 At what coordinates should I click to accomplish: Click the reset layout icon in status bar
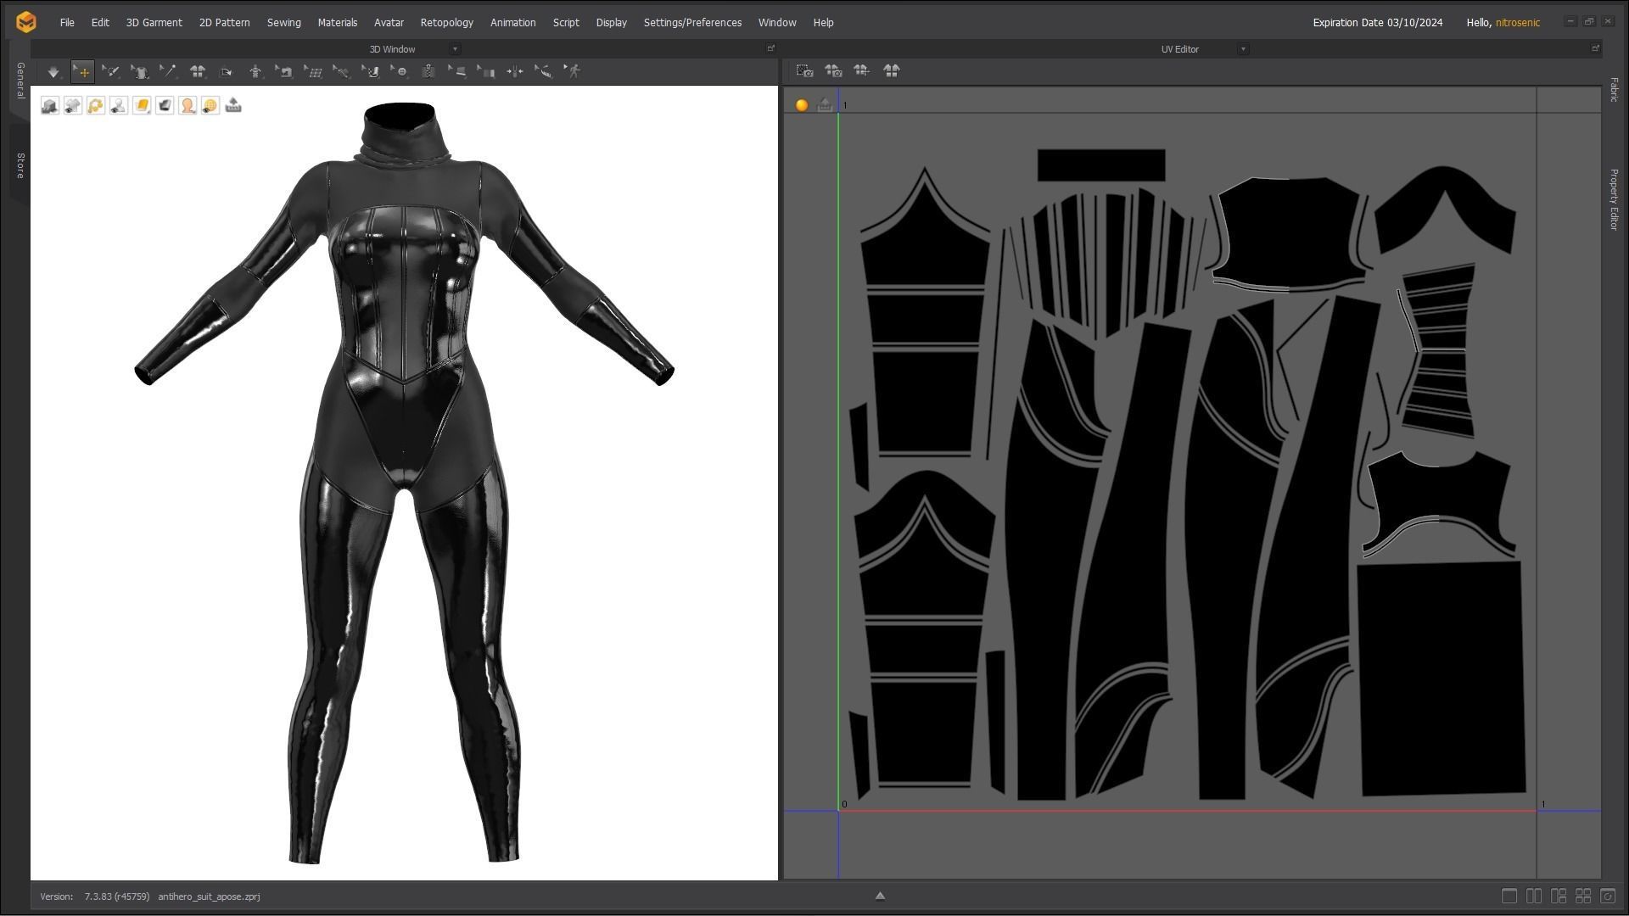(1608, 896)
